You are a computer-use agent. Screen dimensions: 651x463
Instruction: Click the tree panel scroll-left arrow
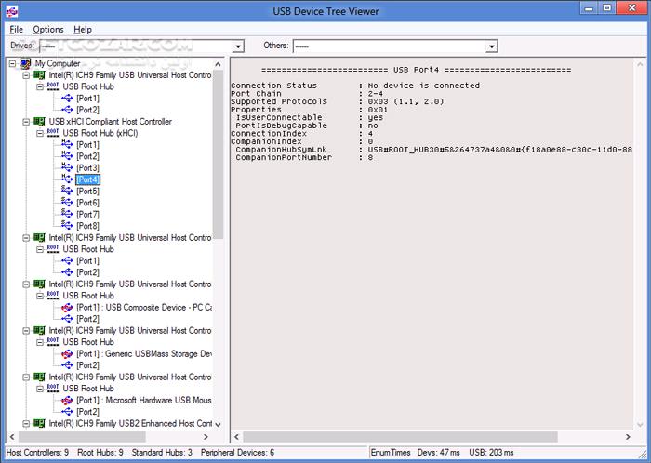pos(12,437)
